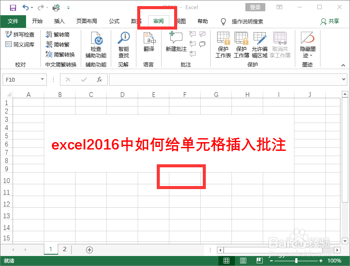Screen dimensions: 350x266
Task: Select row 12 header
Action: (x=7, y=204)
